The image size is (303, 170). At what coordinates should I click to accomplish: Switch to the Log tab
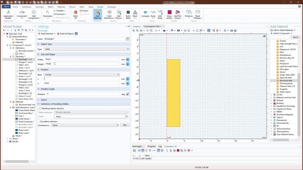pyautogui.click(x=160, y=146)
